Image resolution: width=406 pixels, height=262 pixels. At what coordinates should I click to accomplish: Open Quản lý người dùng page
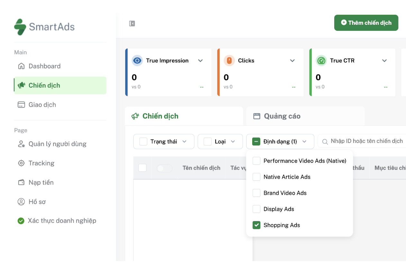pyautogui.click(x=57, y=144)
